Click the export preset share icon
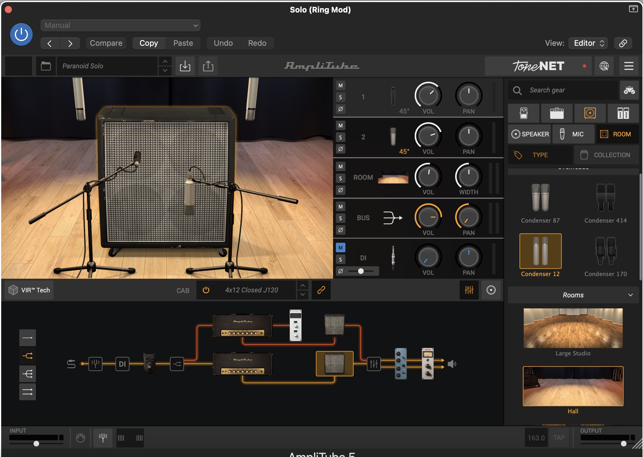Screen dimensions: 643x457 208,66
